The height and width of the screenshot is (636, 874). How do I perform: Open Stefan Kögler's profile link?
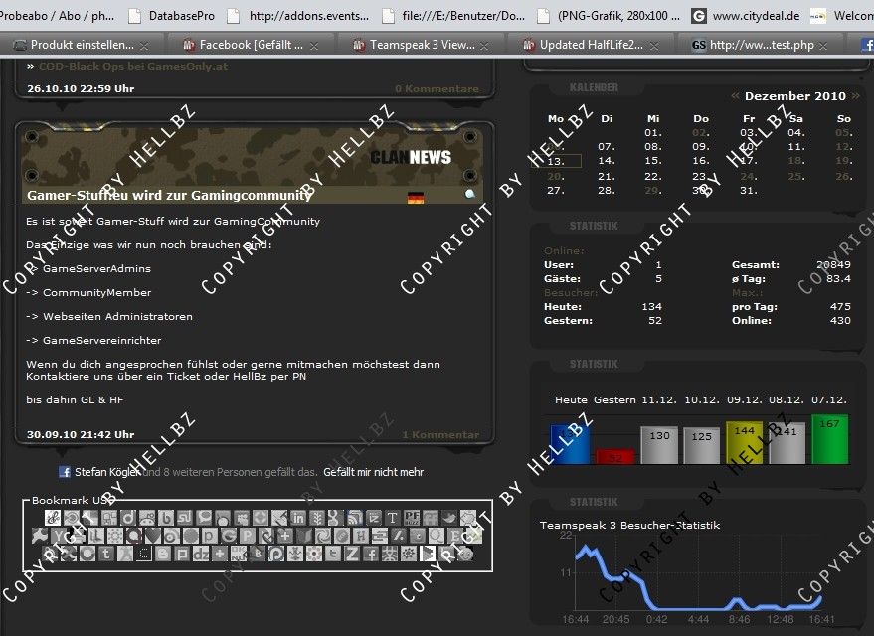pyautogui.click(x=107, y=472)
